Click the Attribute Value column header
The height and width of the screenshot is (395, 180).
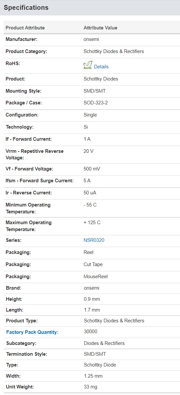(100, 28)
